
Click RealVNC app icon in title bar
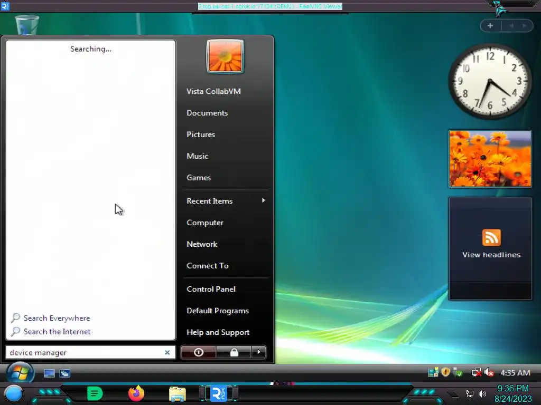click(5, 6)
